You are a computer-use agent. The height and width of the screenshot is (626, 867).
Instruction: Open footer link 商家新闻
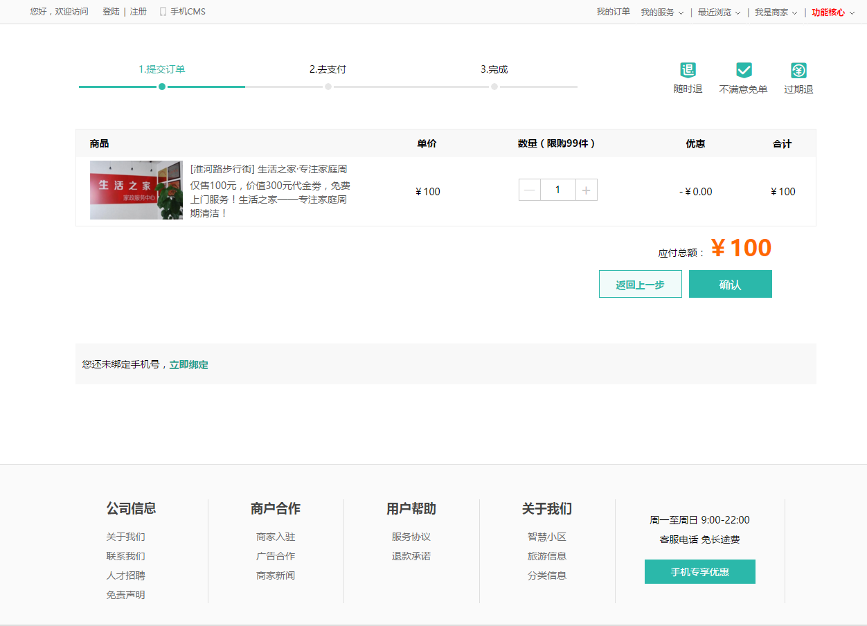276,575
